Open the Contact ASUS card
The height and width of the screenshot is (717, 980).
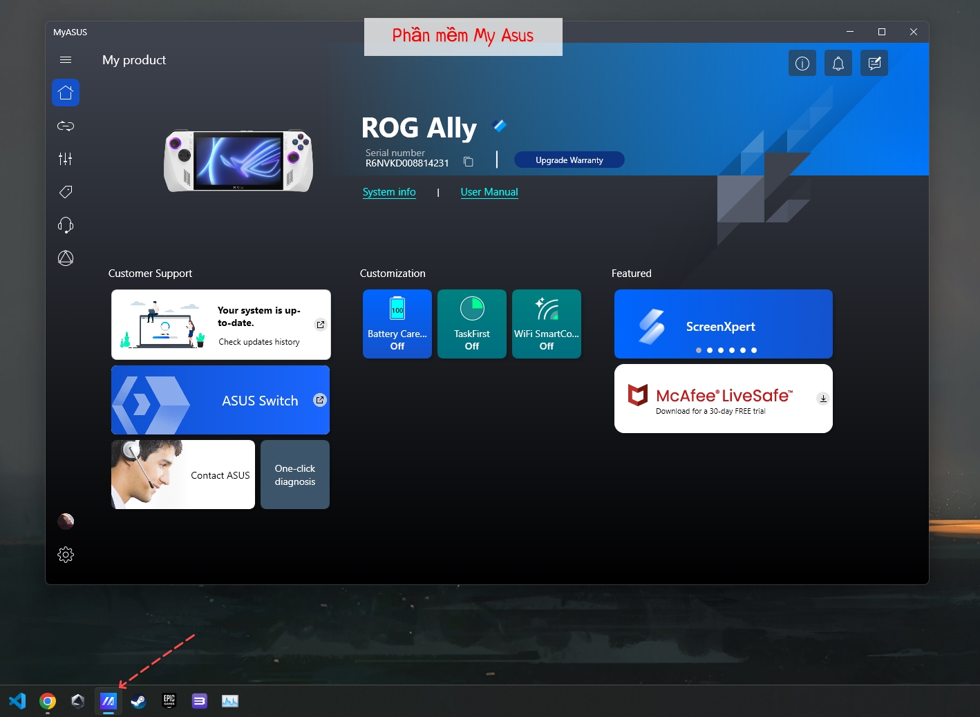tap(183, 475)
